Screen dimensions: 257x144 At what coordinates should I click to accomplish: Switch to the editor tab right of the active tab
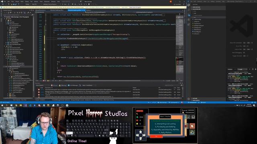[x=88, y=10]
